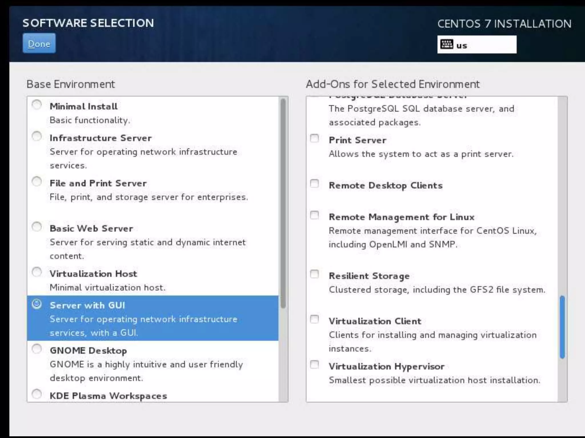Click the keyboard layout icon

click(x=446, y=44)
